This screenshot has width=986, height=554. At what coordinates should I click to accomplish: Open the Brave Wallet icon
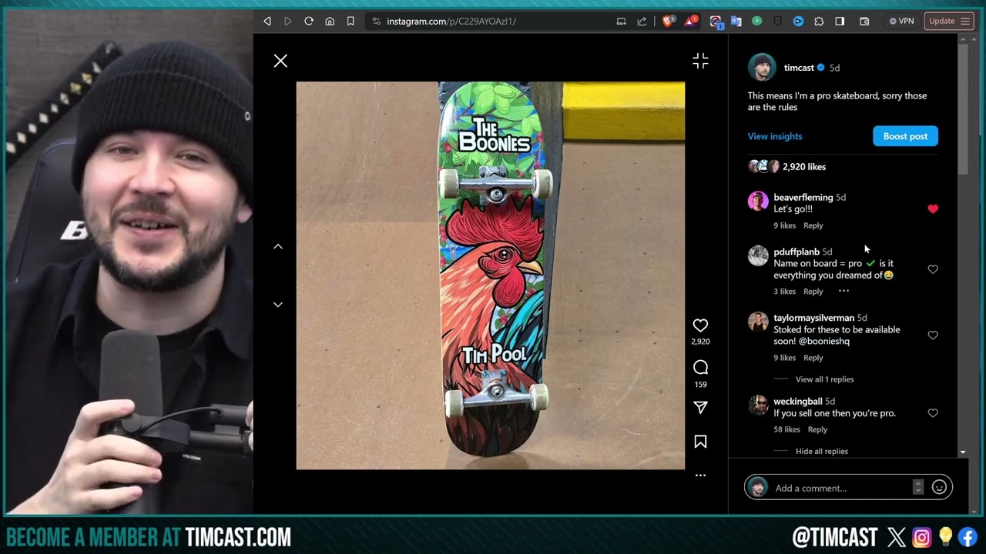864,22
